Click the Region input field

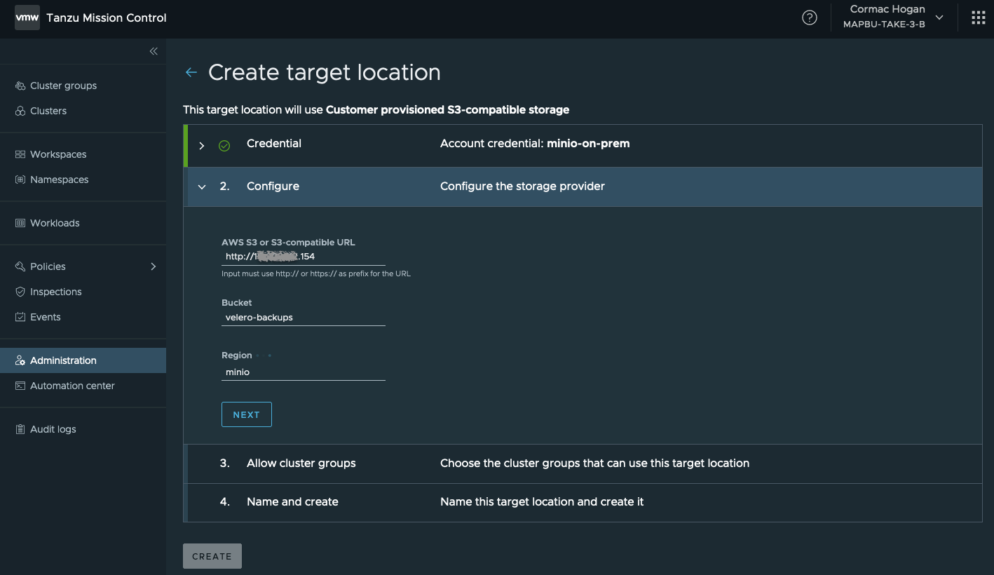(x=304, y=372)
